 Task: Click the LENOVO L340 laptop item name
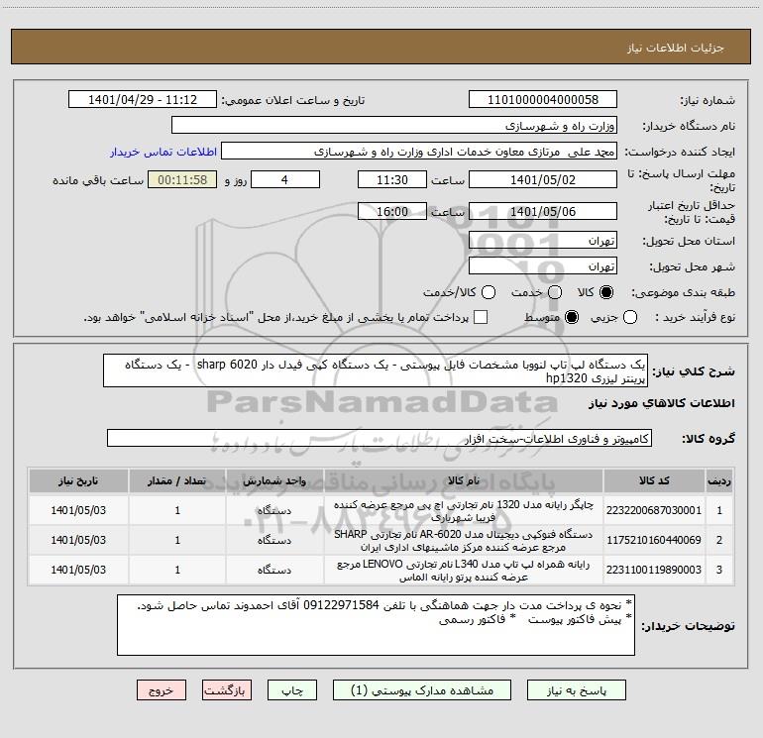pos(464,571)
